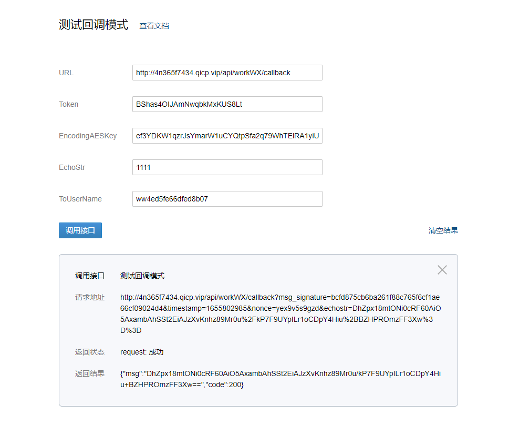Screen dimensions: 509x425
Task: Focus the EchoStr input containing 1111
Action: [x=227, y=167]
